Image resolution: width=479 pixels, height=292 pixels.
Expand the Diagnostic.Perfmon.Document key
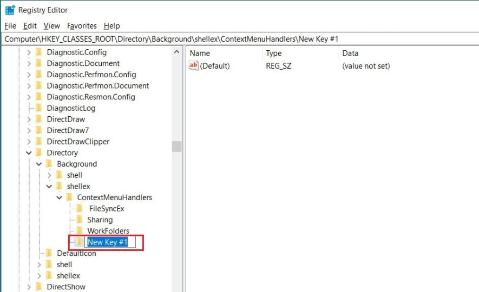pyautogui.click(x=29, y=86)
